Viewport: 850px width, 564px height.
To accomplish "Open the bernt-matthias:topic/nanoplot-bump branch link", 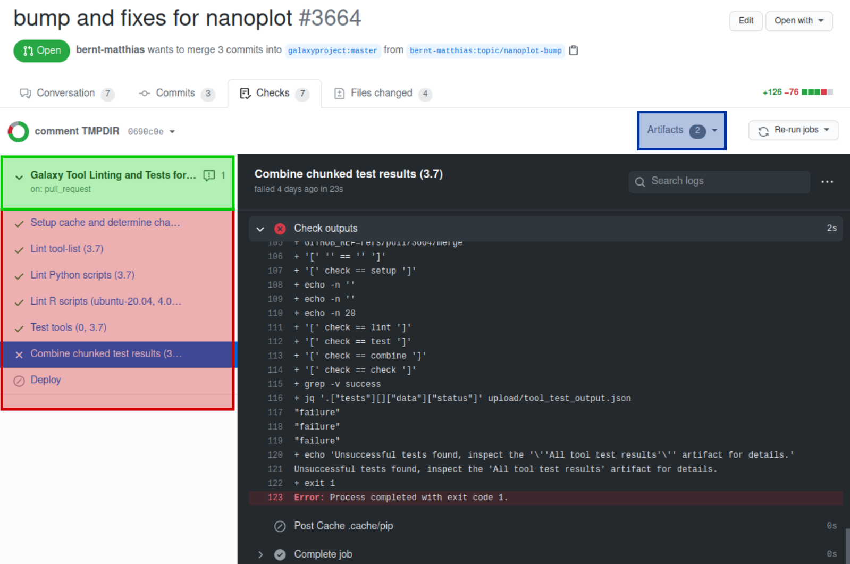I will 485,51.
